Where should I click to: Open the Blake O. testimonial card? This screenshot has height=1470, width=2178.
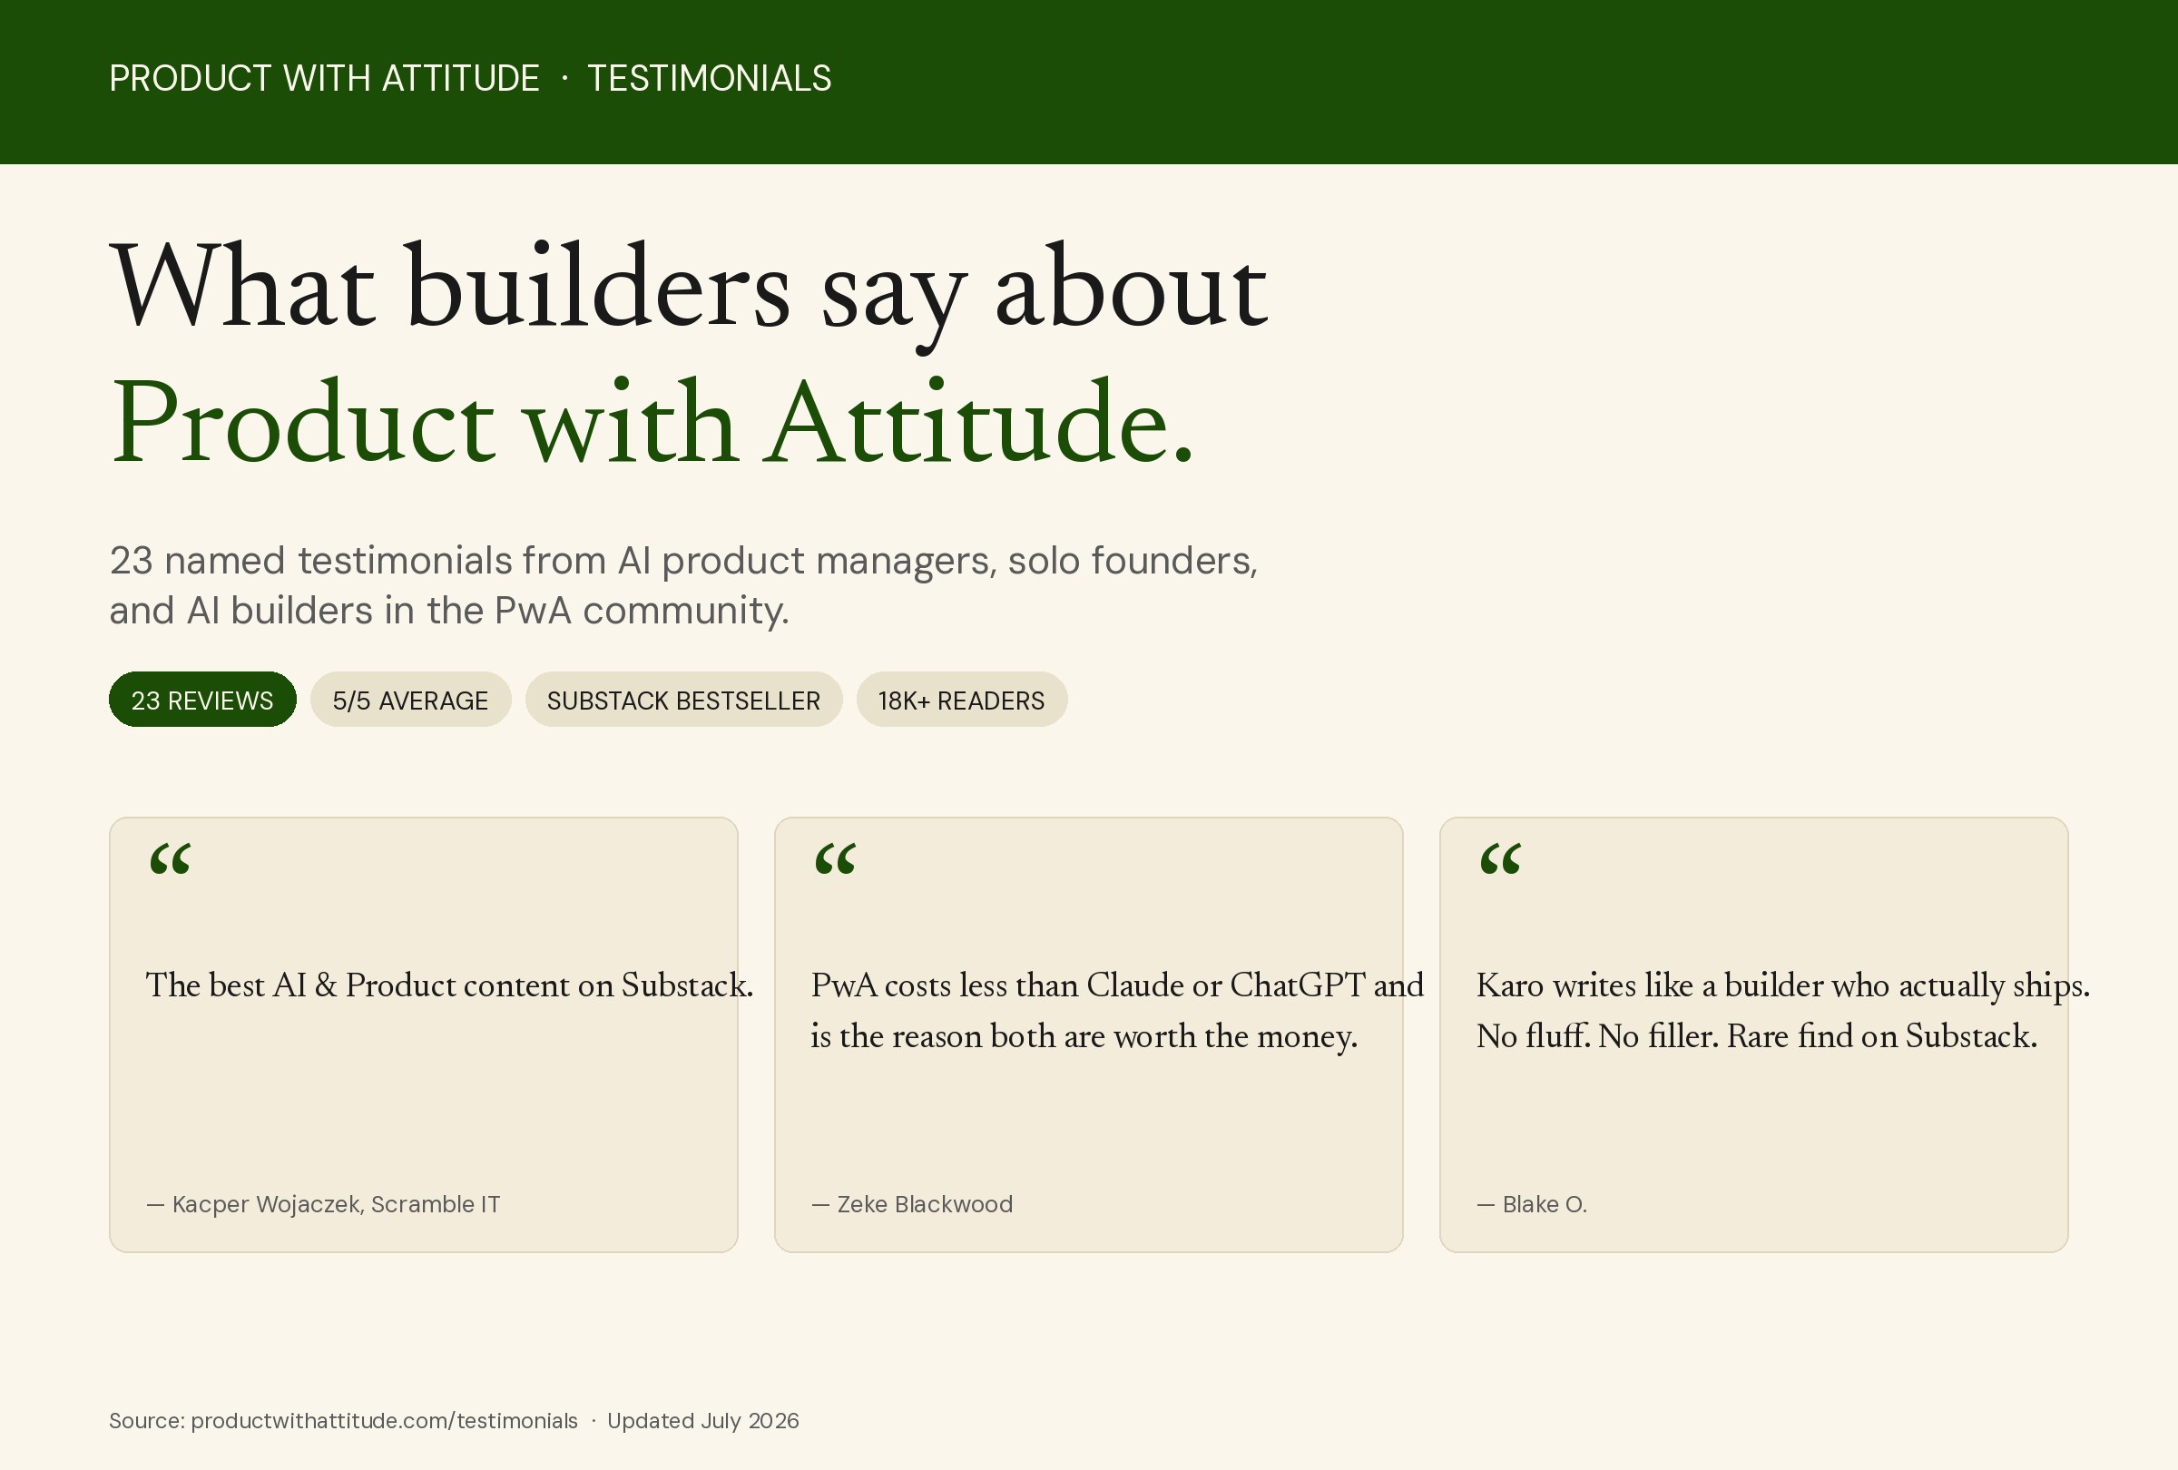click(x=1753, y=1034)
